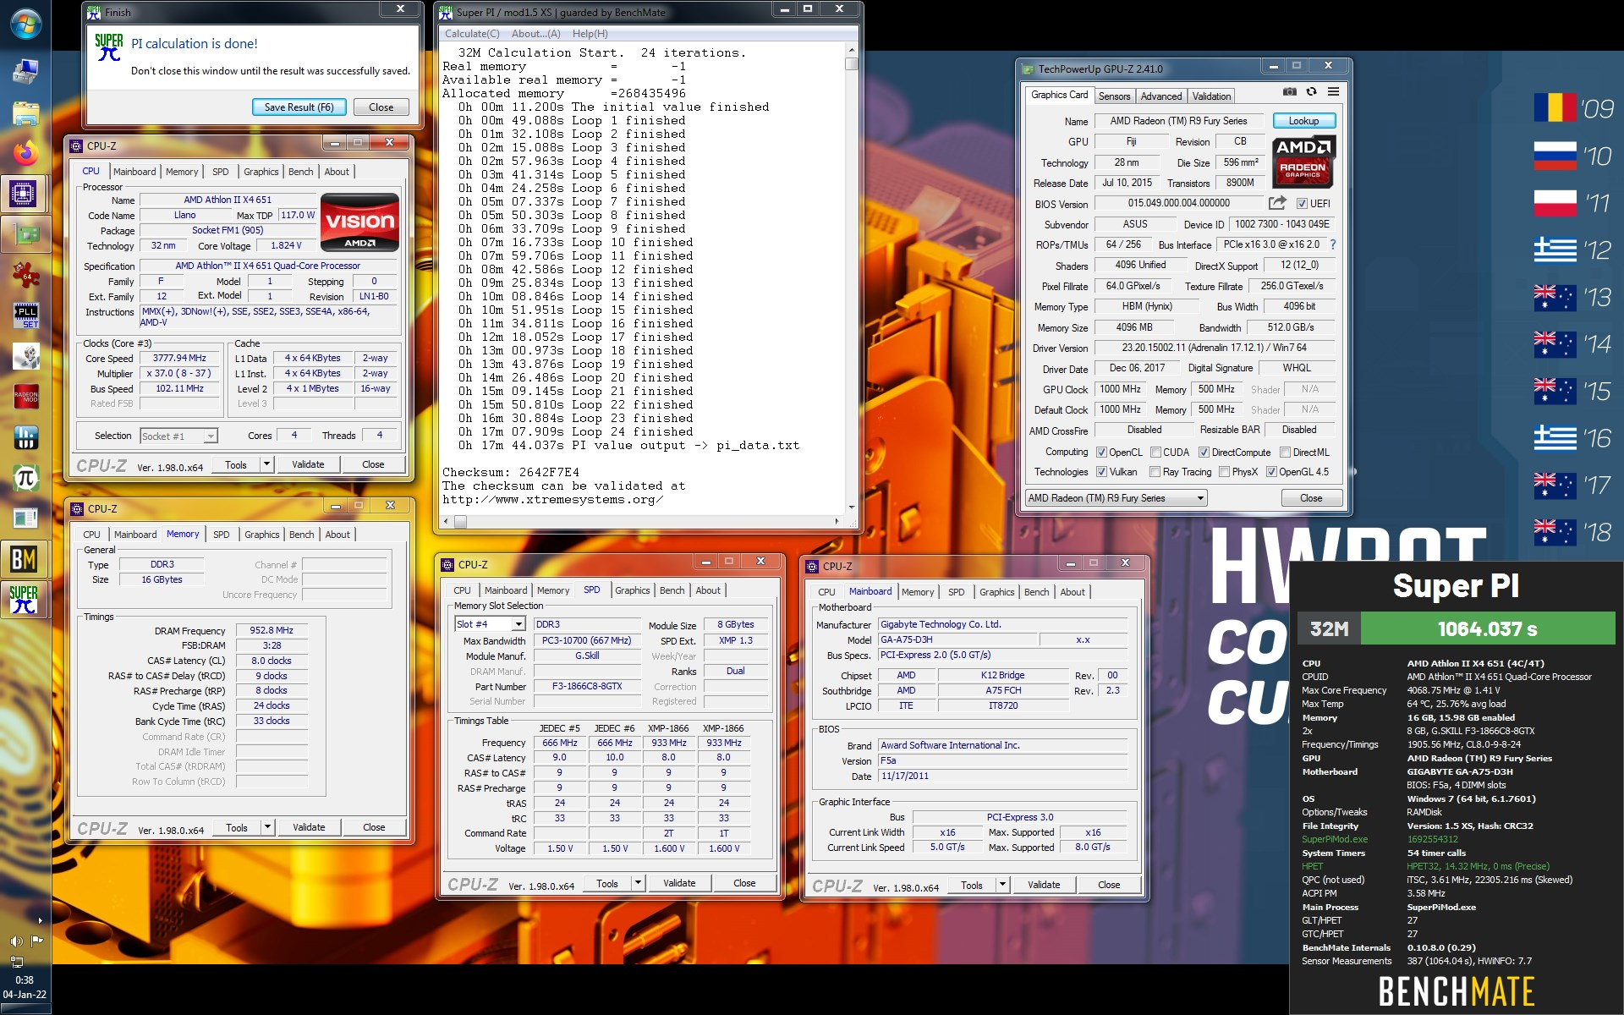
Task: Click the BIOS export share icon in GPU-Z
Action: point(1277,203)
